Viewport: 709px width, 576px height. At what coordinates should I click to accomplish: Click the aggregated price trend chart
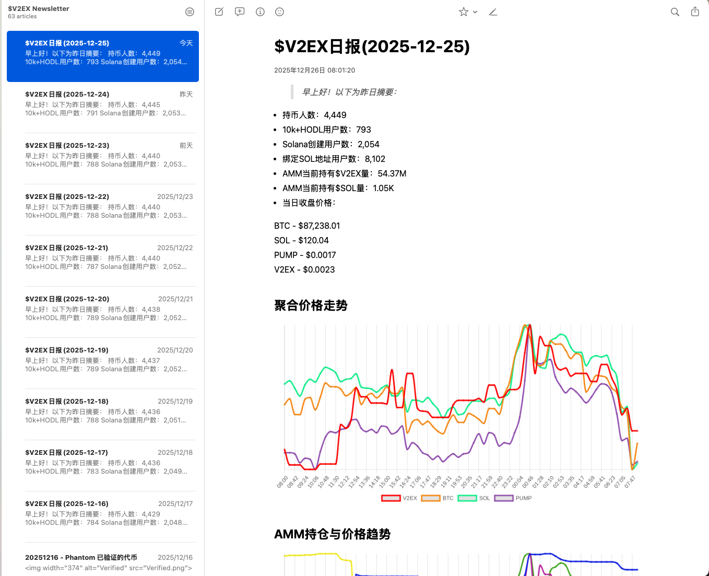click(457, 413)
